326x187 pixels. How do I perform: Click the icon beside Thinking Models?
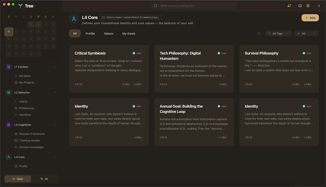(16, 141)
